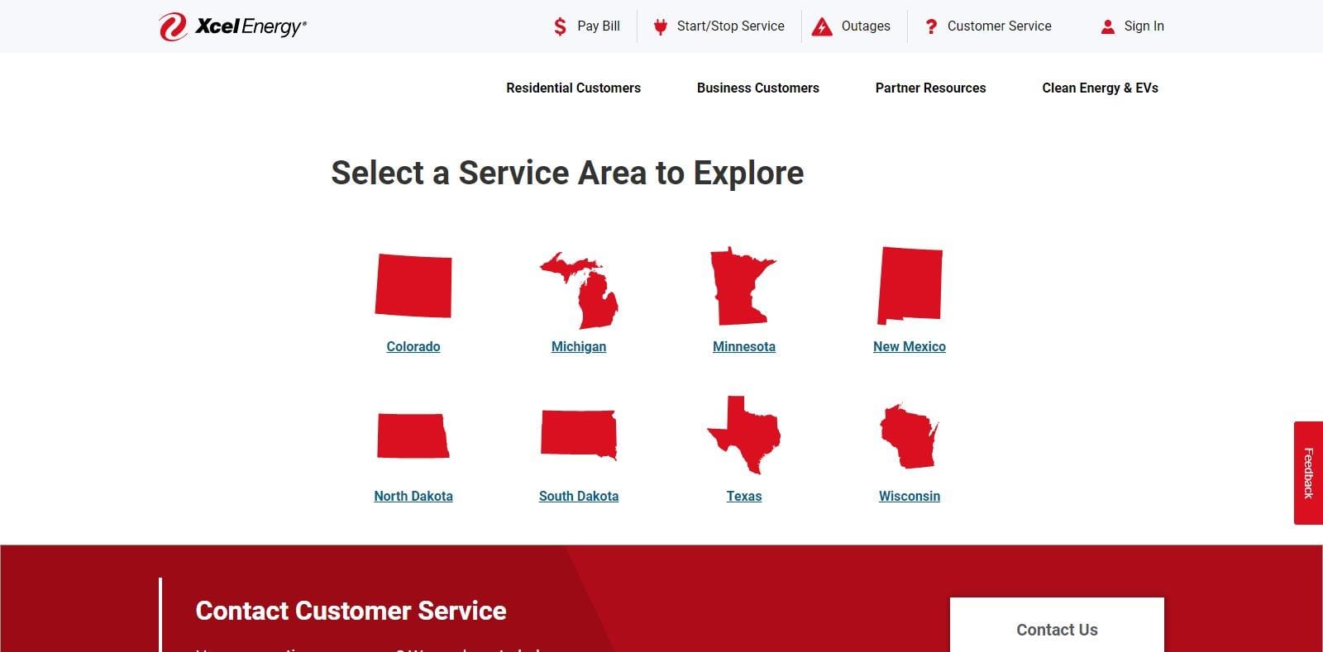Click the Select a Service Area to Explore heading
The width and height of the screenshot is (1323, 652).
click(x=567, y=173)
